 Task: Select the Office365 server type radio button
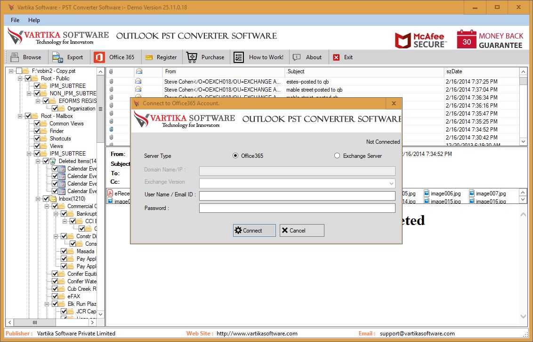coord(235,156)
